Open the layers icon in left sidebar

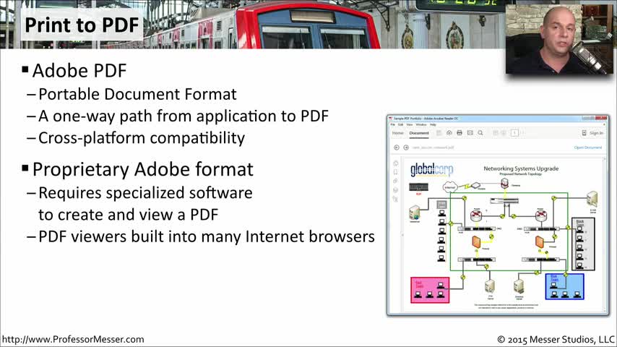pos(395,190)
